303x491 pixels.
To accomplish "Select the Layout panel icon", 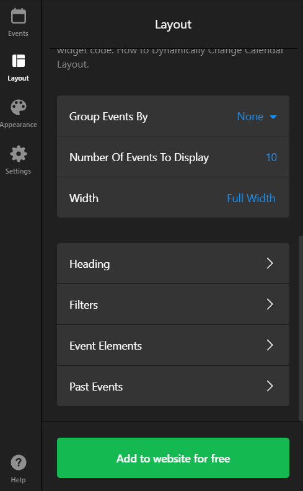I will tap(19, 61).
